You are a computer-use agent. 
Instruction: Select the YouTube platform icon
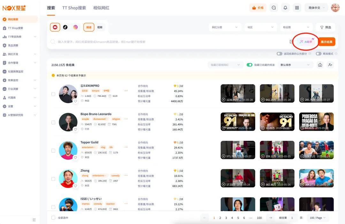55,27
